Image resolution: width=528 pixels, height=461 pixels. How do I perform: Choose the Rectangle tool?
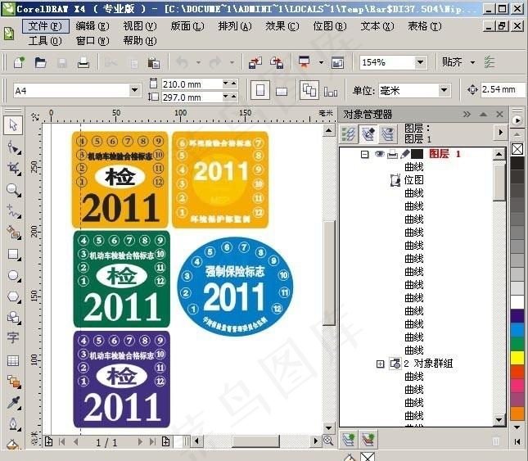[x=13, y=254]
